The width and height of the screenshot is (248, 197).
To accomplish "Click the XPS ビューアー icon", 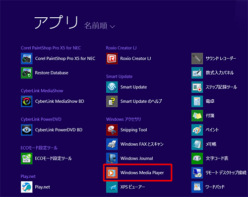I will pyautogui.click(x=112, y=187).
